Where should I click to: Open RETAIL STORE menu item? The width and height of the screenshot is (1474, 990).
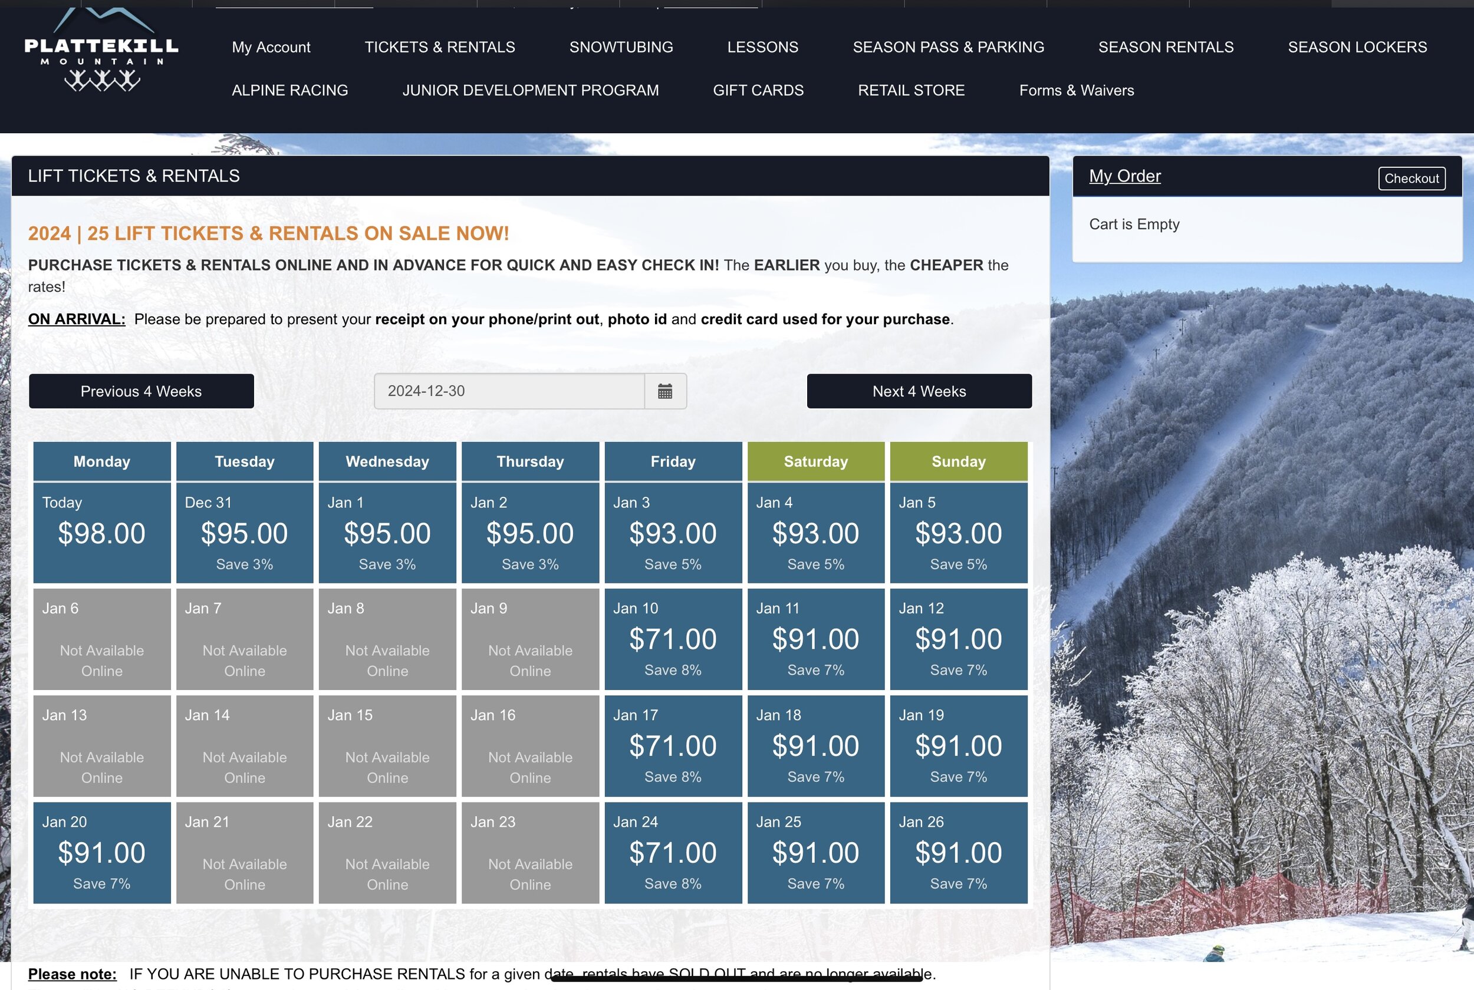click(x=911, y=90)
